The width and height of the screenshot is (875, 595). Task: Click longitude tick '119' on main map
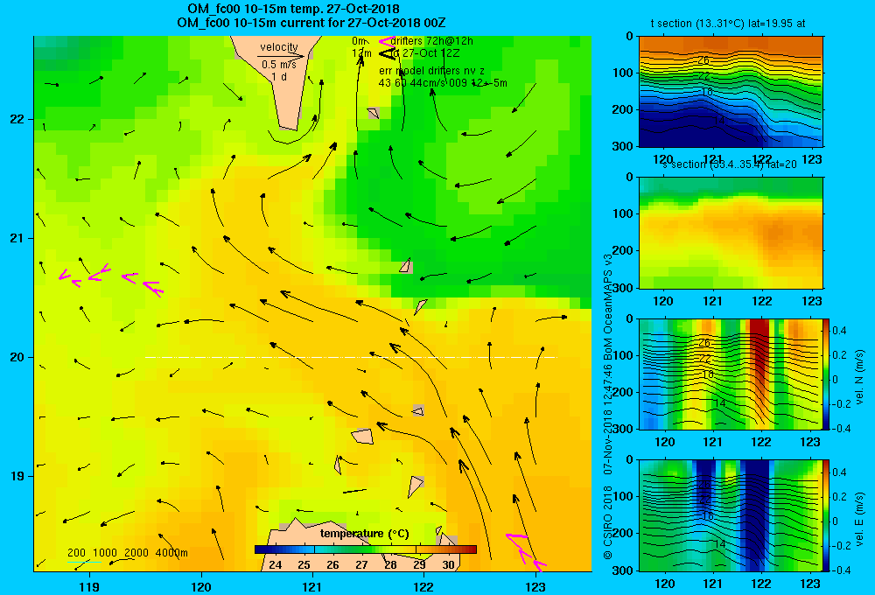(x=89, y=586)
